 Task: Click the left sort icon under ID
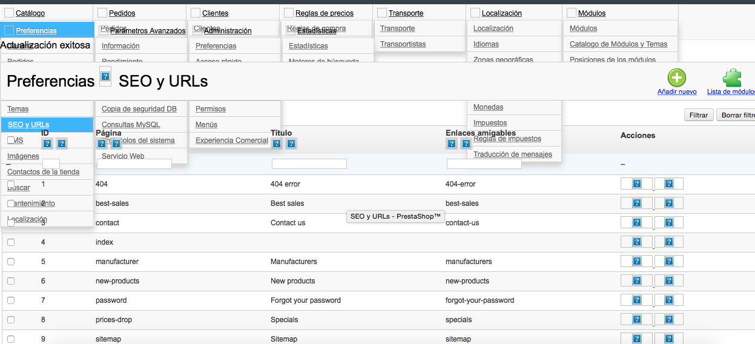pos(47,144)
